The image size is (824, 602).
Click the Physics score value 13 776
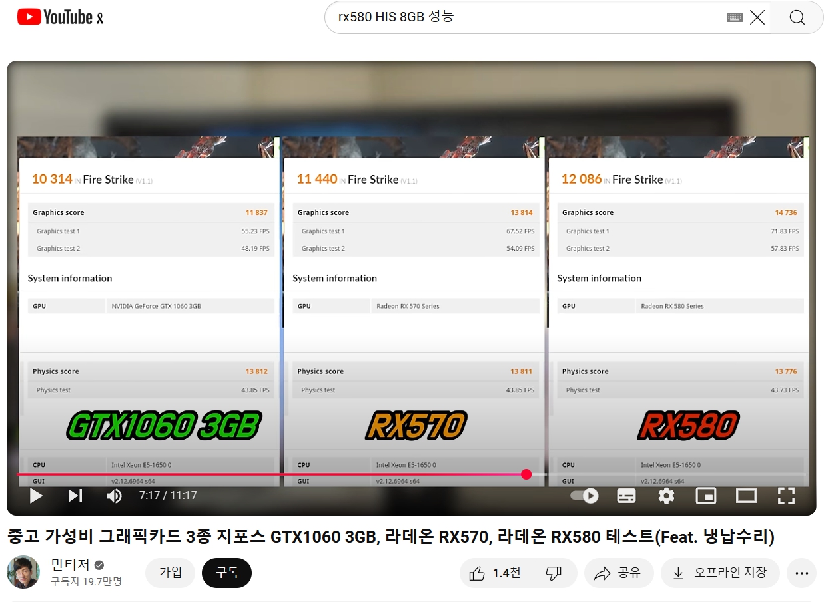[786, 372]
